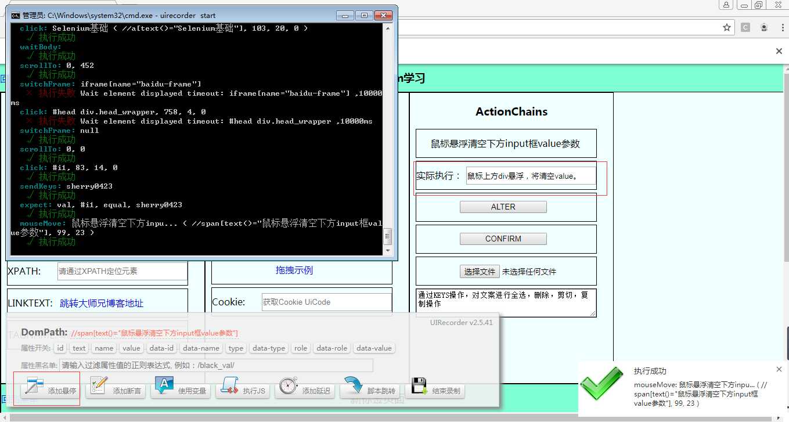Click the 选择文件 choose-file button

coord(480,271)
